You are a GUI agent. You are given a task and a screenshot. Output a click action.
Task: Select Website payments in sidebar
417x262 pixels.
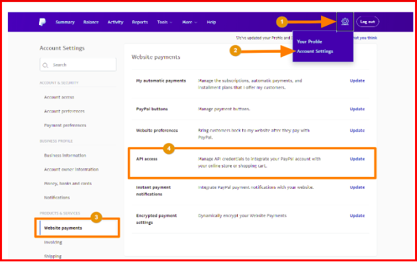77,228
